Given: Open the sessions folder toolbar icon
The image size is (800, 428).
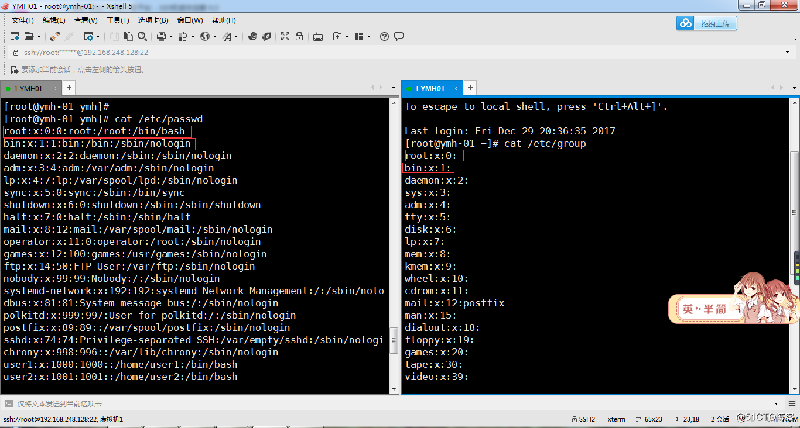Looking at the screenshot, I should pos(28,36).
